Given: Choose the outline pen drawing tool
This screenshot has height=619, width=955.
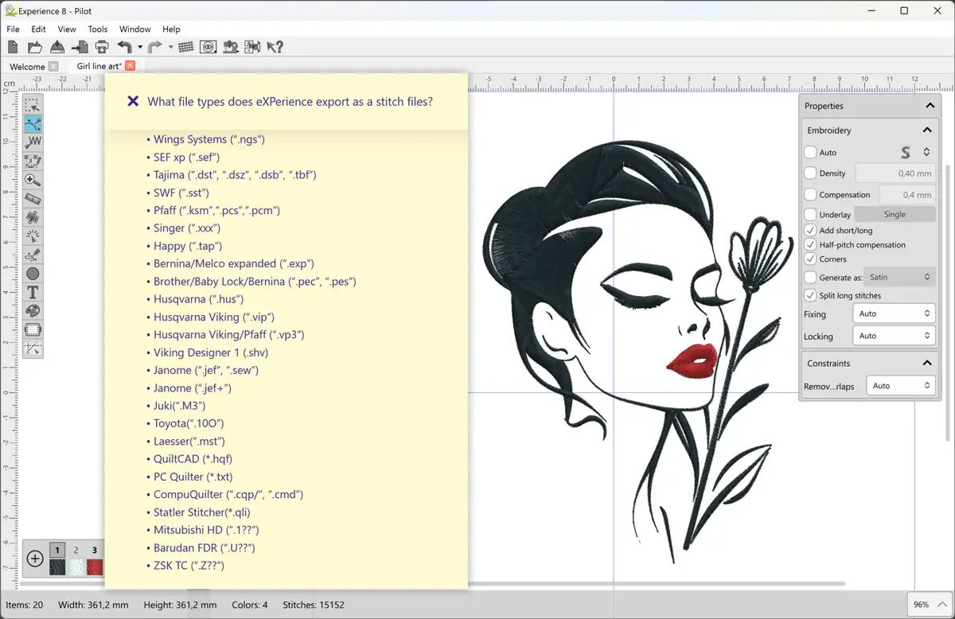Looking at the screenshot, I should pyautogui.click(x=33, y=255).
